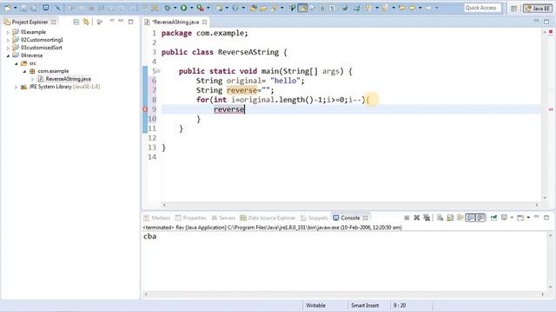This screenshot has width=556, height=312.
Task: Select the Java EE perspective button
Action: [x=538, y=8]
